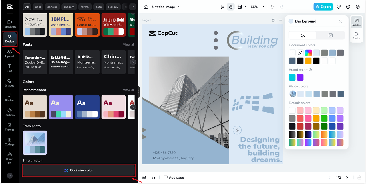Image resolution: width=366 pixels, height=184 pixels.
Task: Open the layout grid dropdown
Action: (x=242, y=7)
